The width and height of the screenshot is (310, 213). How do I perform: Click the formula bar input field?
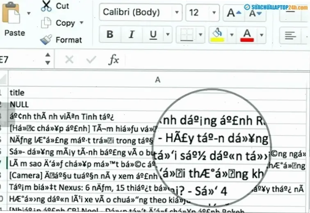point(217,60)
